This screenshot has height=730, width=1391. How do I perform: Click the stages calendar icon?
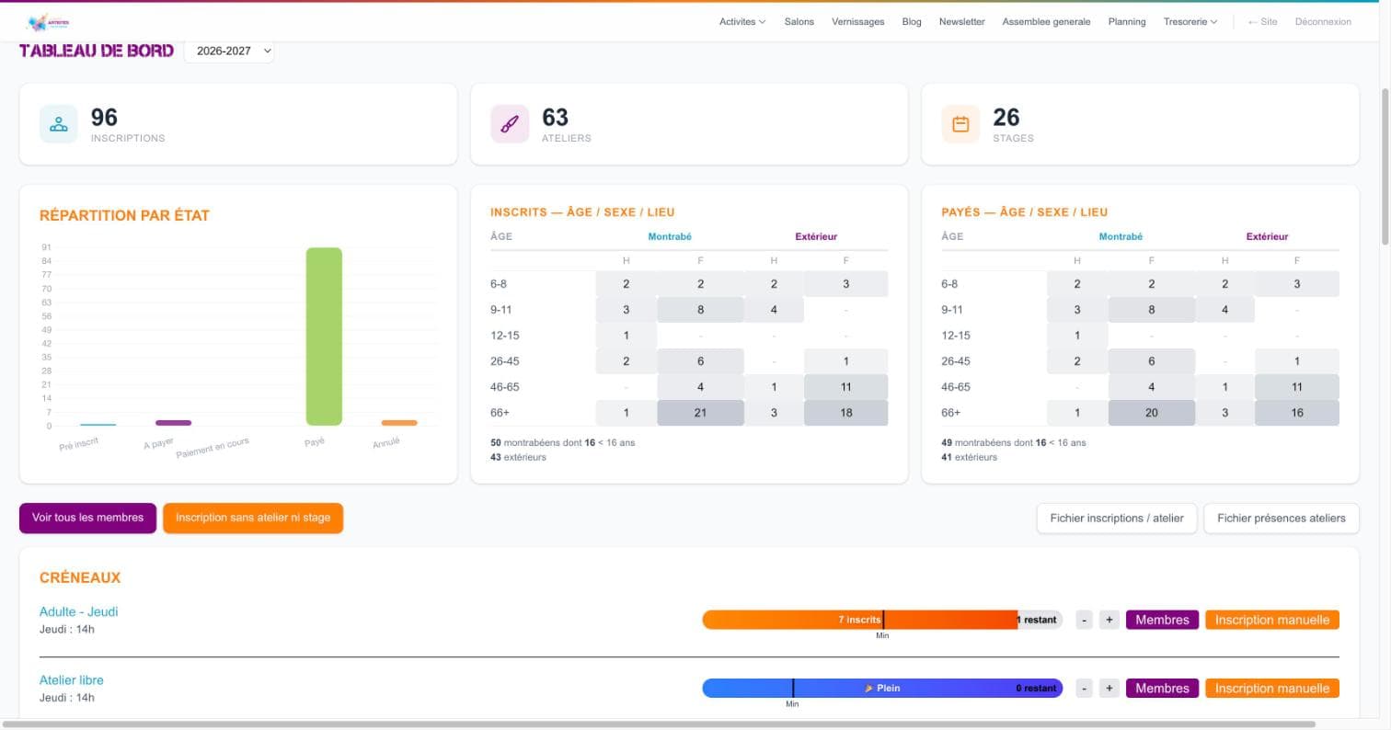click(960, 124)
